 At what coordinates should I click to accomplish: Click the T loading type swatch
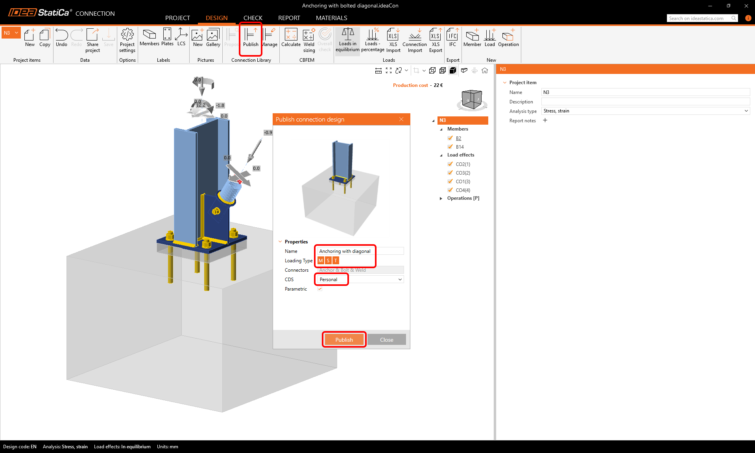(x=335, y=260)
